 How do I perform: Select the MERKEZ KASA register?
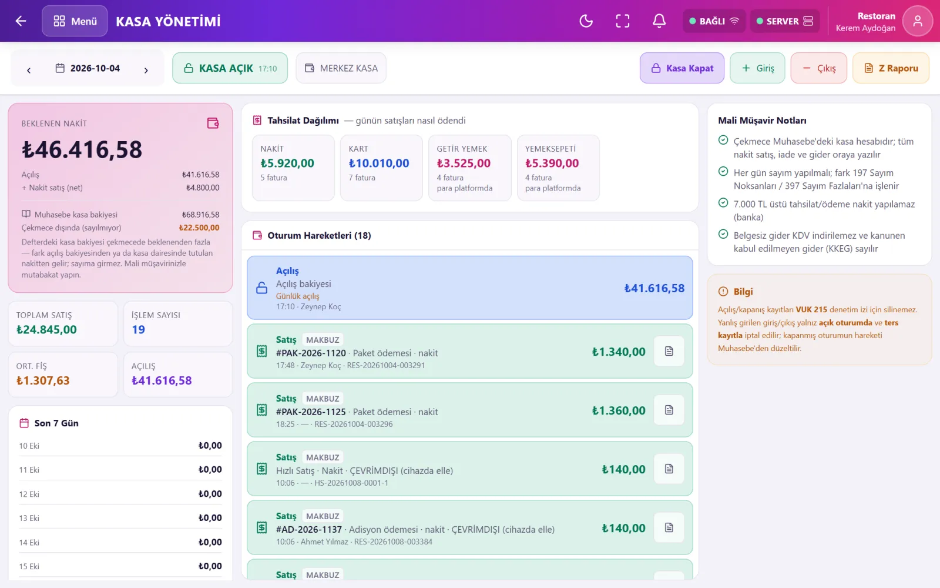click(x=341, y=68)
